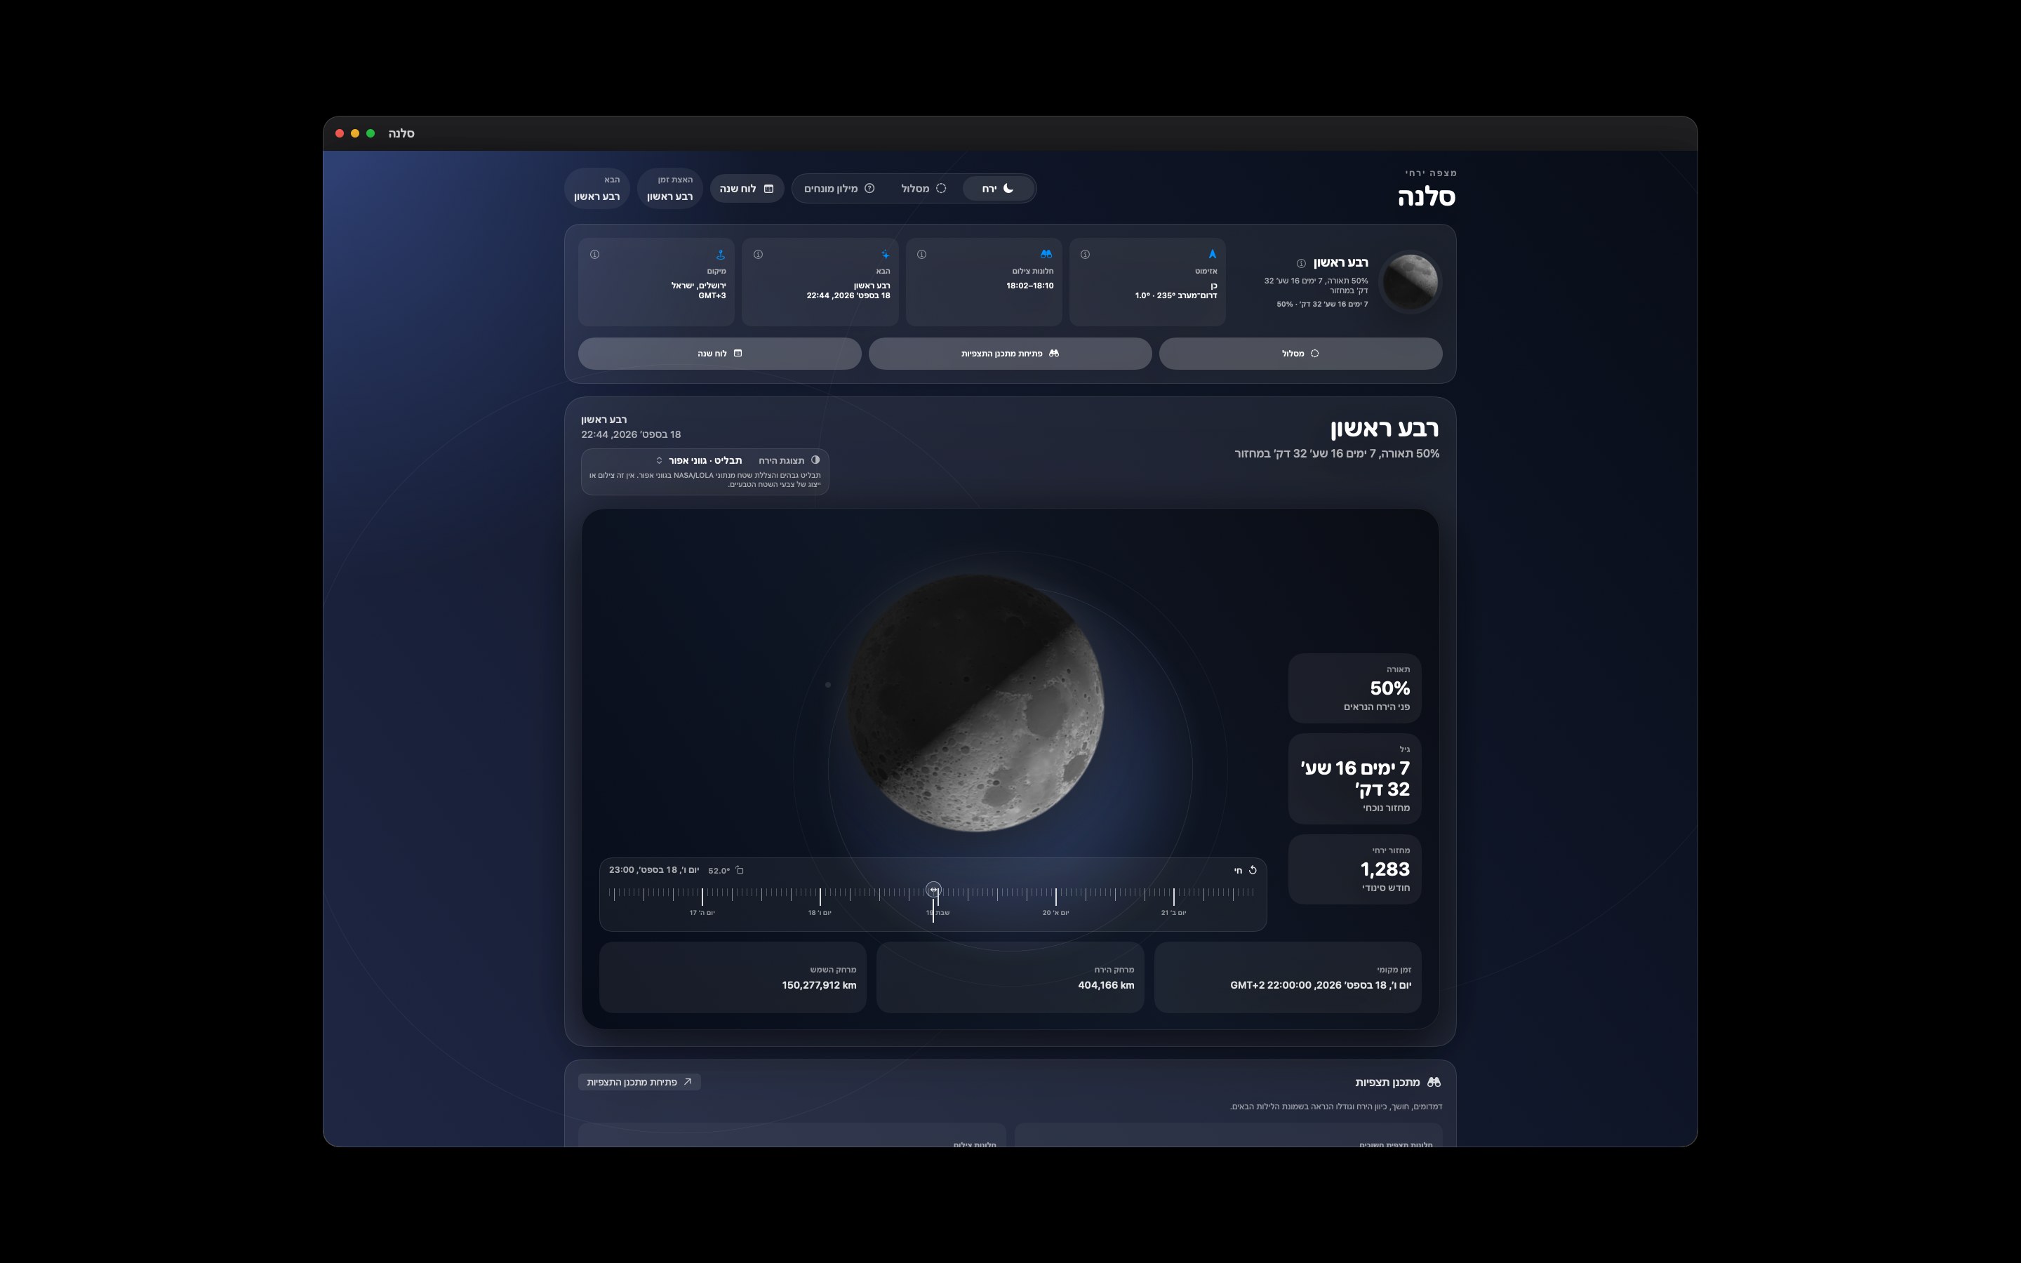
Task: Click the זמן מקומי local time card
Action: (1288, 977)
